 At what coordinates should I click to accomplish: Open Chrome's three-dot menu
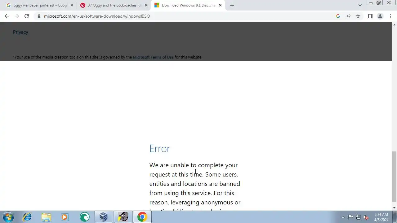pos(390,16)
